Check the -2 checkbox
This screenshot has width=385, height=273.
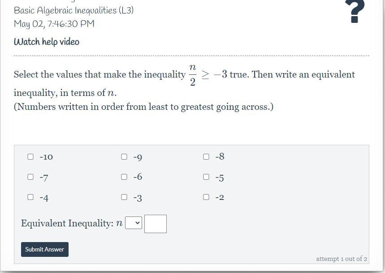[x=206, y=197]
